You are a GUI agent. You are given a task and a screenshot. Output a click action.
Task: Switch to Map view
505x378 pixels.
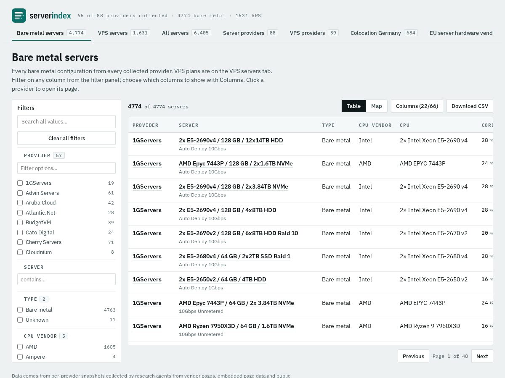click(377, 106)
